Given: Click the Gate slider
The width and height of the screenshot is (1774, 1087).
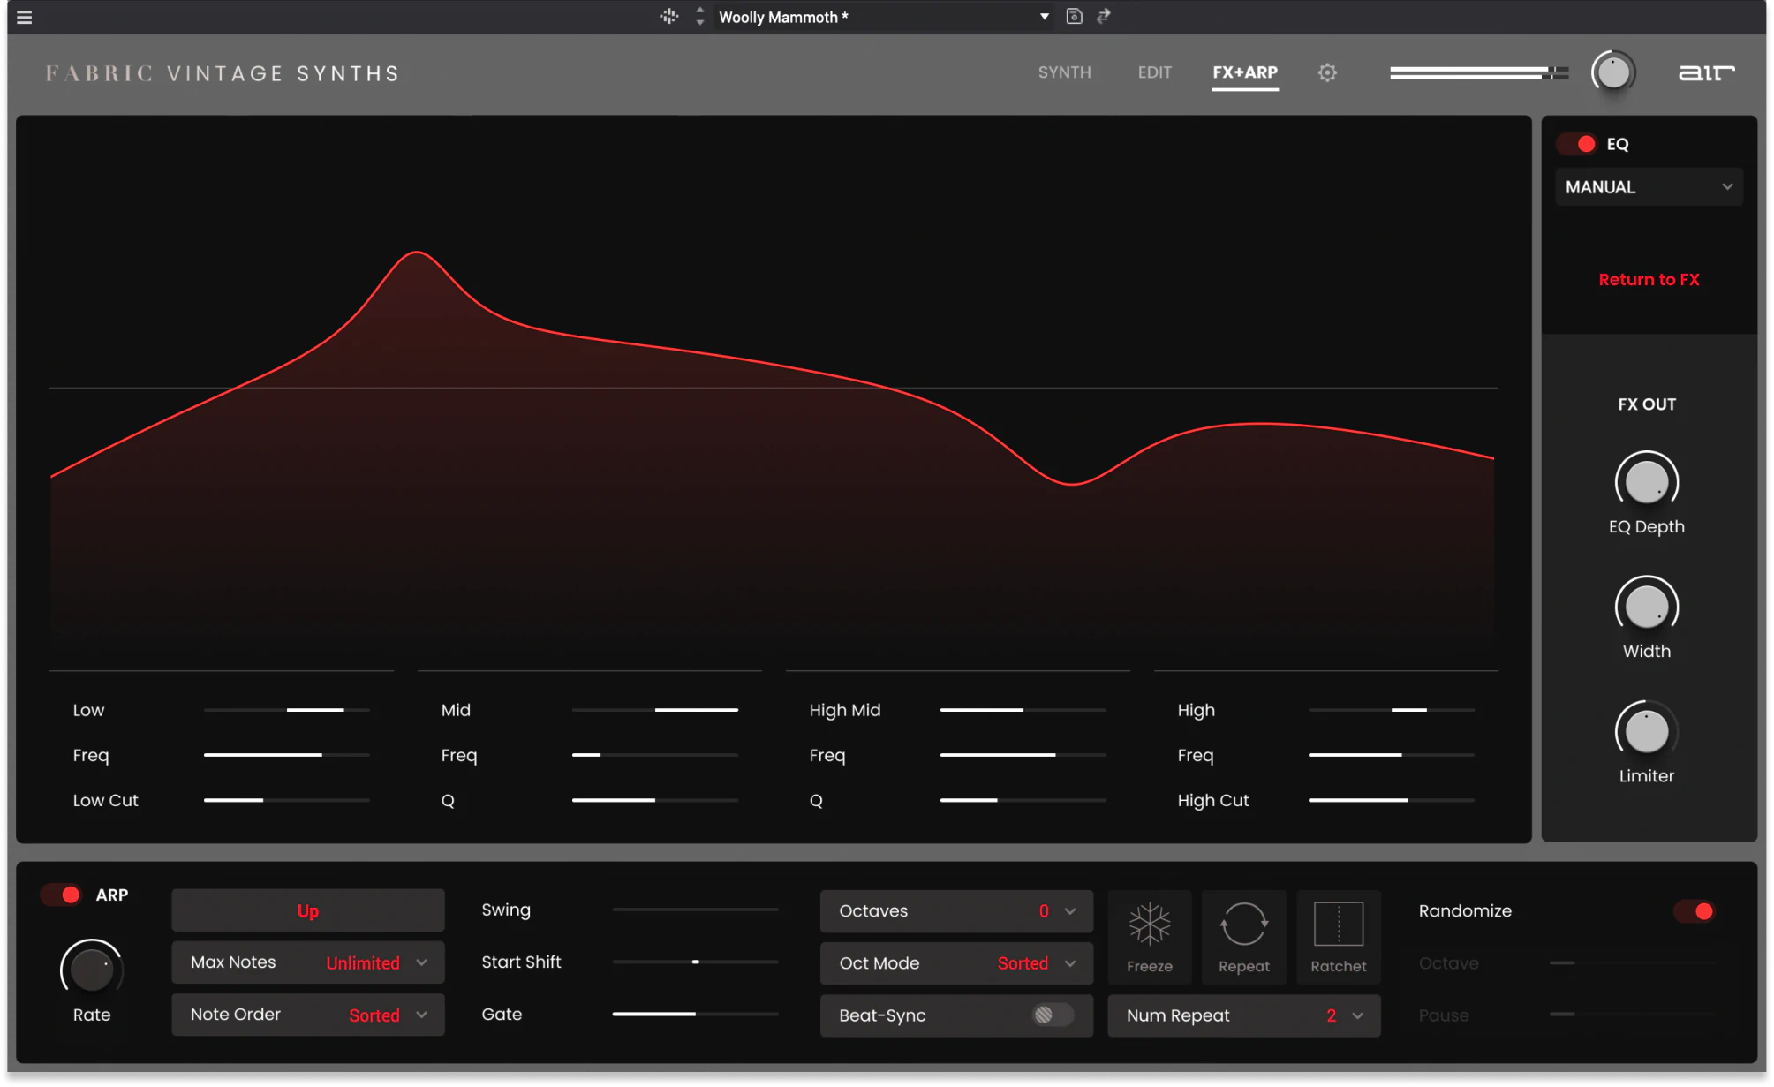Looking at the screenshot, I should pos(694,1015).
